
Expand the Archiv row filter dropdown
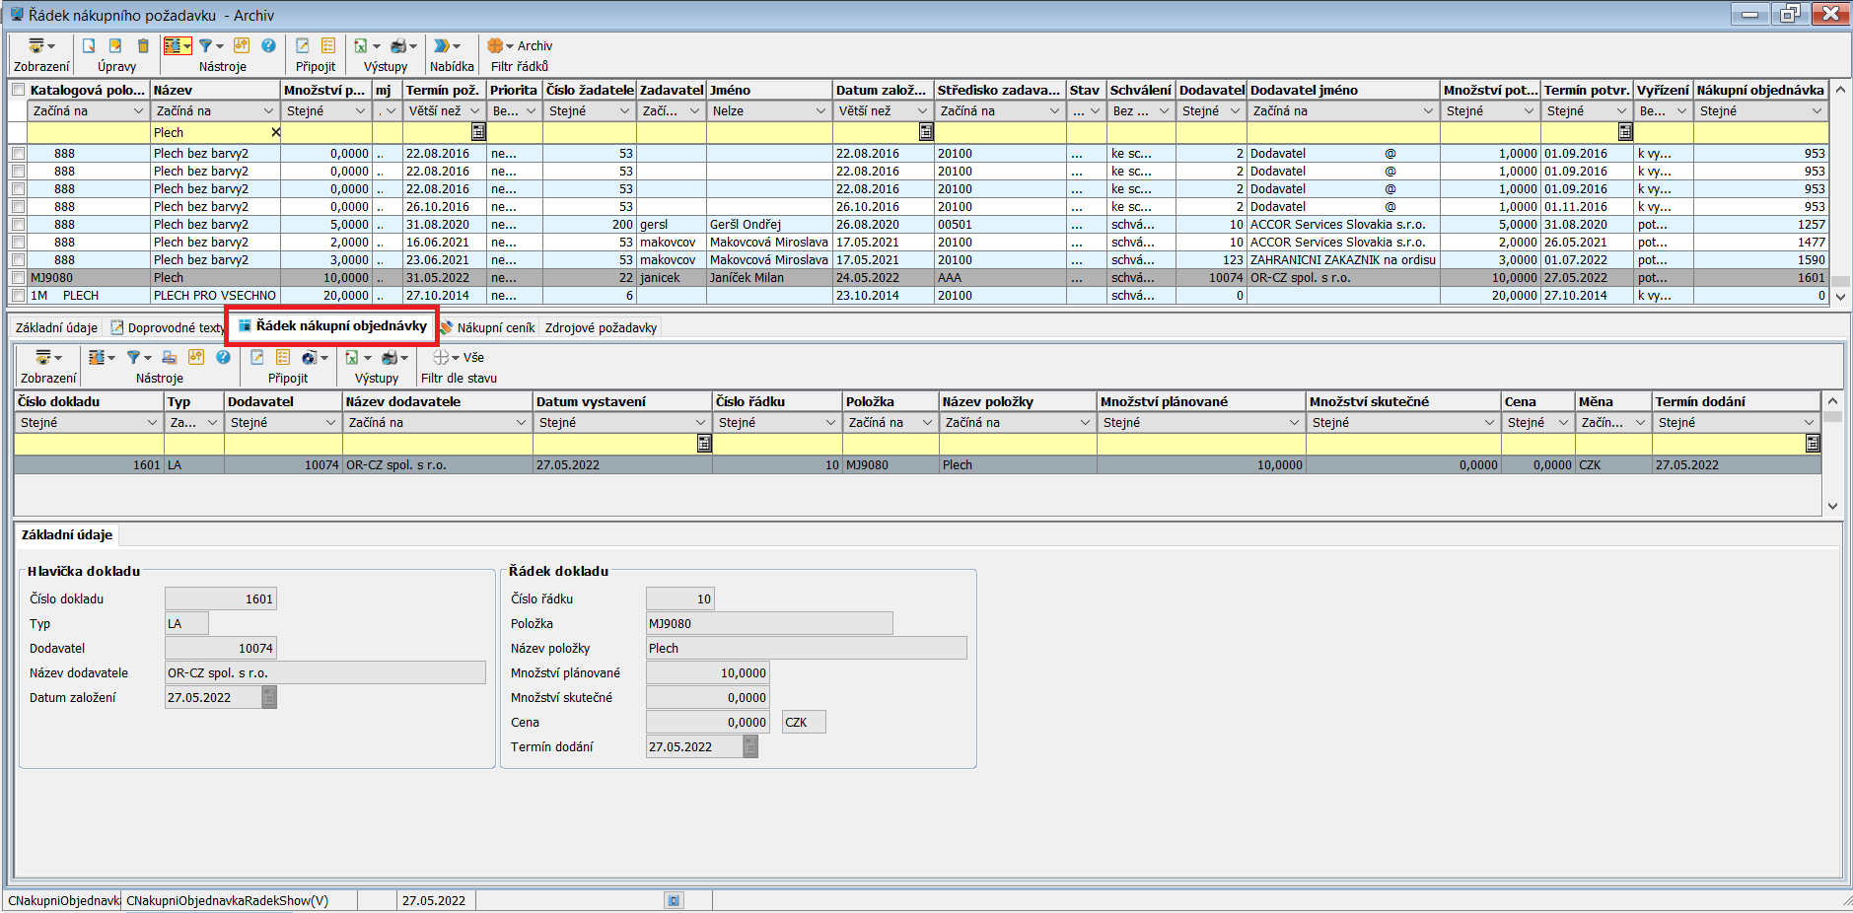[x=510, y=46]
